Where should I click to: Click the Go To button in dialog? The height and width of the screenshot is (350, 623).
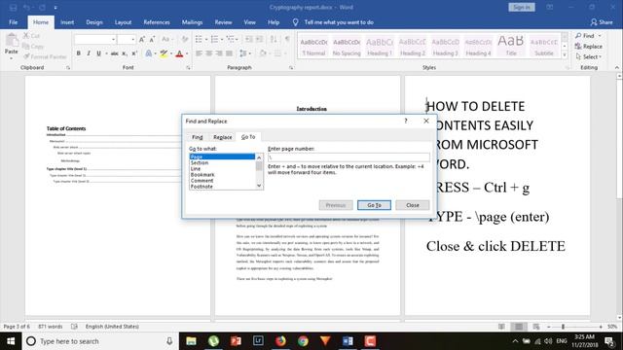(x=374, y=205)
